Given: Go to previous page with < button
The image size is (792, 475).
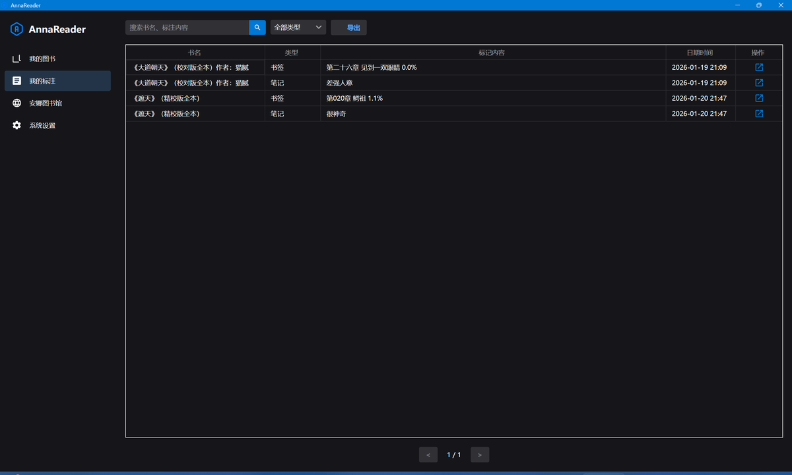Looking at the screenshot, I should tap(428, 455).
